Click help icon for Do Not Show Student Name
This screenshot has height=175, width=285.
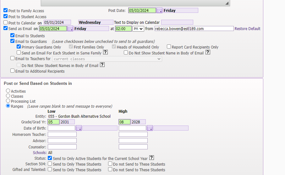pos(207,53)
